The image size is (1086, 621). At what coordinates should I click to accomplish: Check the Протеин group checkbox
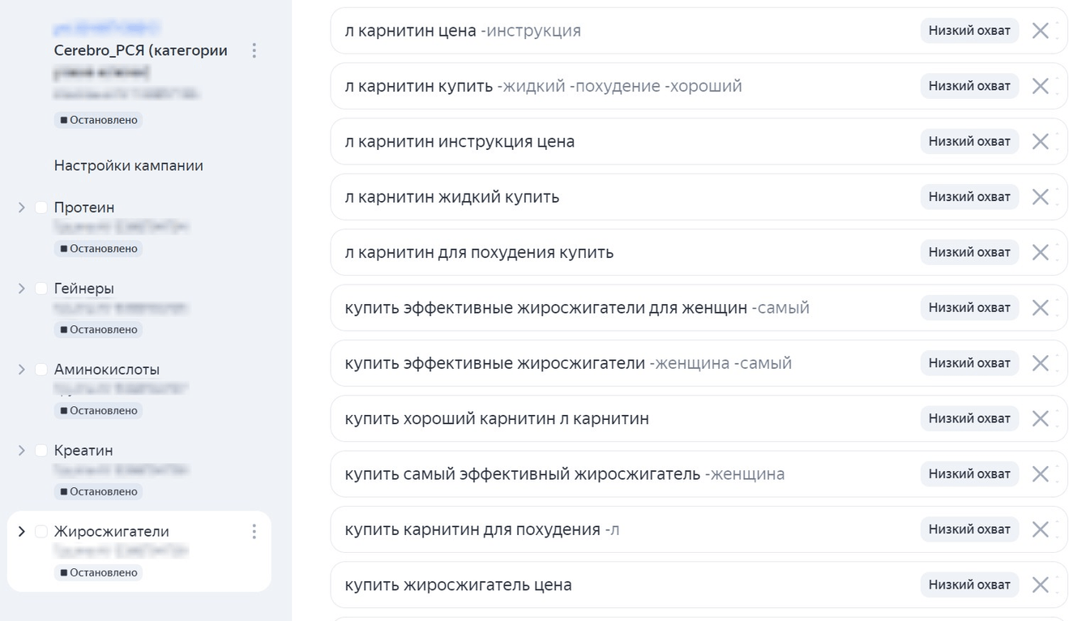(x=41, y=208)
